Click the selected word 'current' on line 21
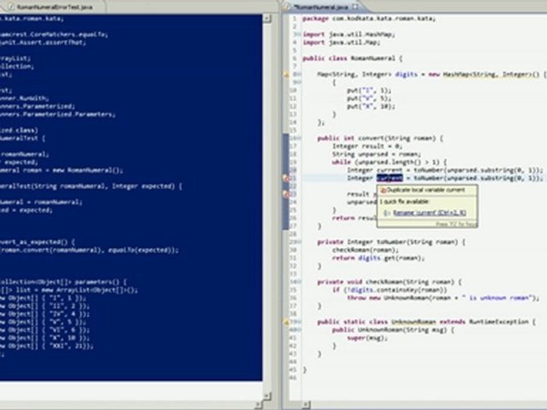547x410 pixels. [390, 178]
